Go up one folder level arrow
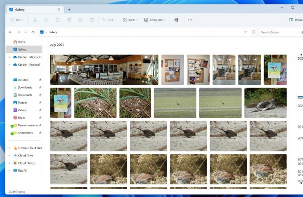 click(33, 32)
